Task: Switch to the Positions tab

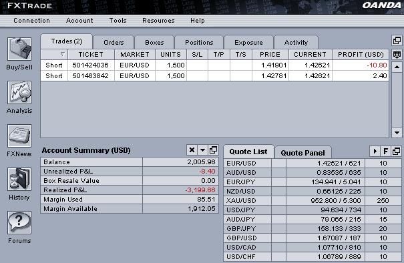Action: (x=199, y=42)
